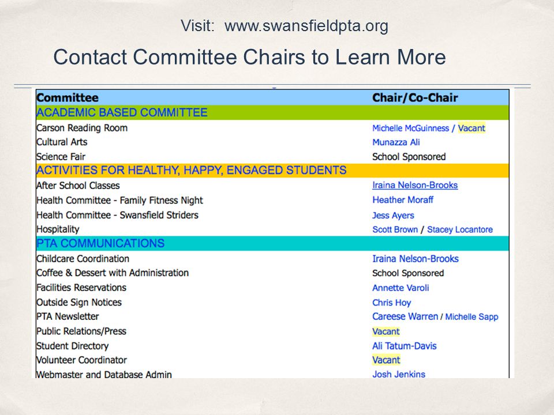The image size is (554, 415).
Task: Select the Vacant link beside Carson Reading Room
Action: (x=471, y=128)
